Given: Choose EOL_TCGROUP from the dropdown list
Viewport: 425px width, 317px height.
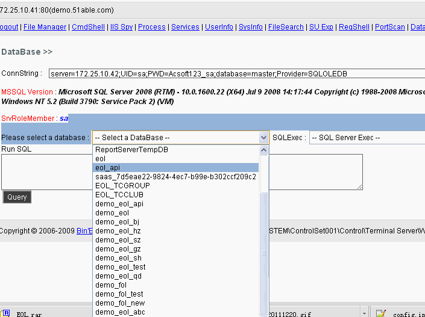Looking at the screenshot, I should click(175, 185).
